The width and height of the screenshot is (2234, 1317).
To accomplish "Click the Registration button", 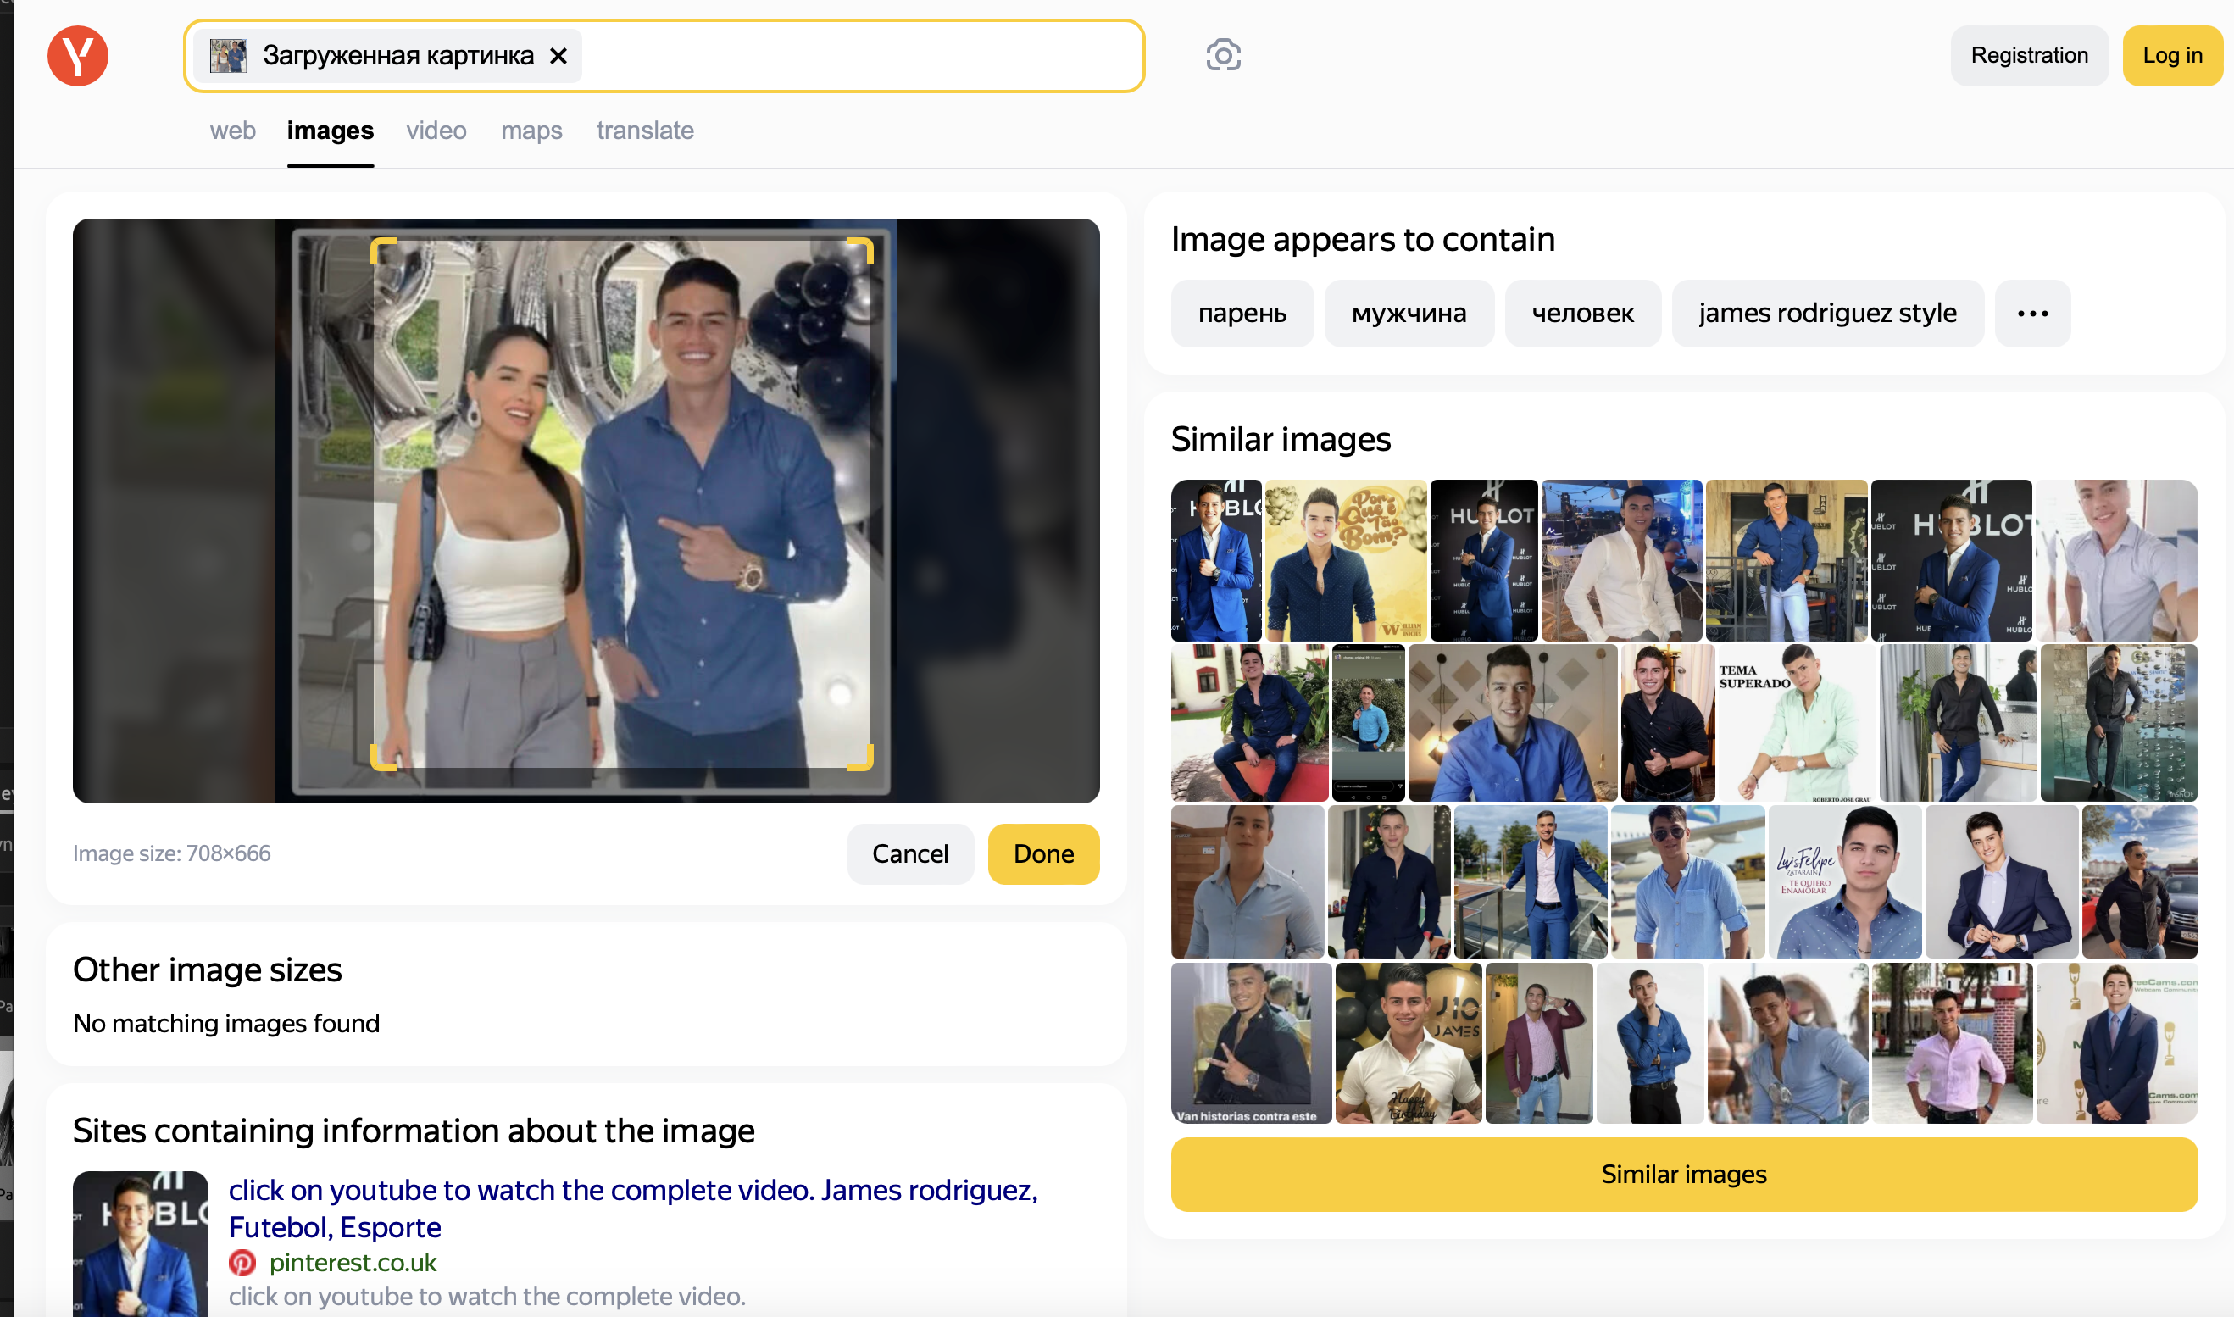I will 2028,55.
